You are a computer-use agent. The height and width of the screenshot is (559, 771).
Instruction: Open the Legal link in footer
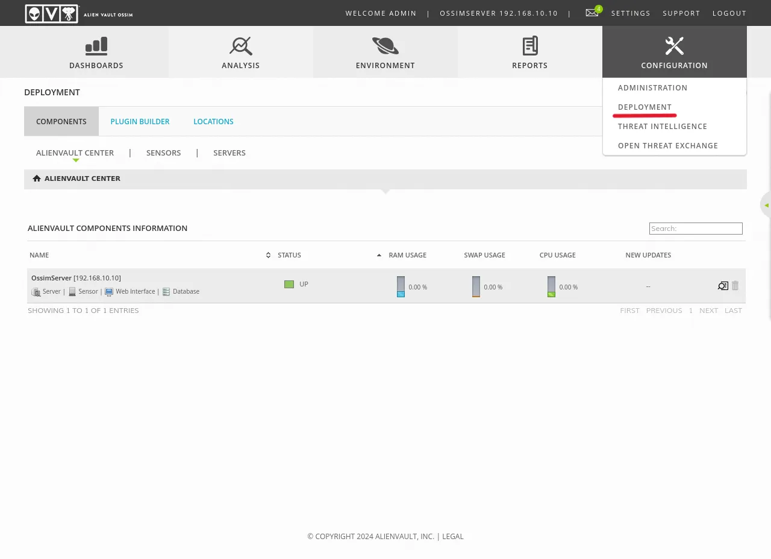453,536
